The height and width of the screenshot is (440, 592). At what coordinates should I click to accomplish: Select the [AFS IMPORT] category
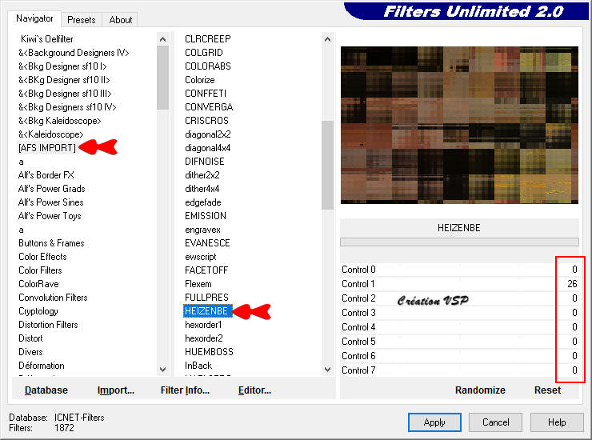pos(47,148)
